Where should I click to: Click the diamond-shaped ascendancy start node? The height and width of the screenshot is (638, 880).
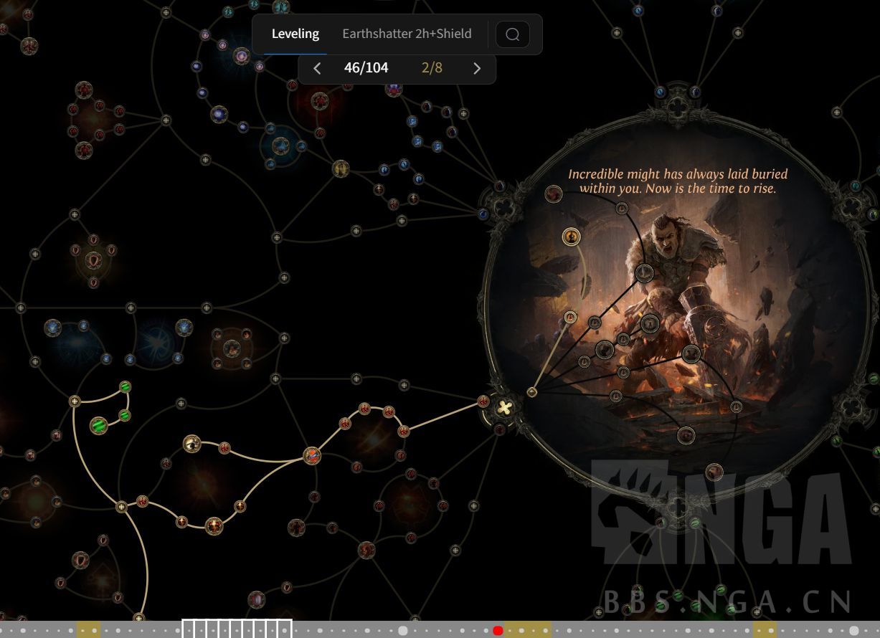[531, 392]
